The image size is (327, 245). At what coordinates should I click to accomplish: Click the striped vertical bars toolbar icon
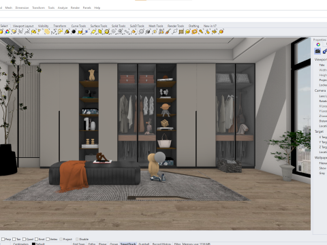(x=181, y=31)
